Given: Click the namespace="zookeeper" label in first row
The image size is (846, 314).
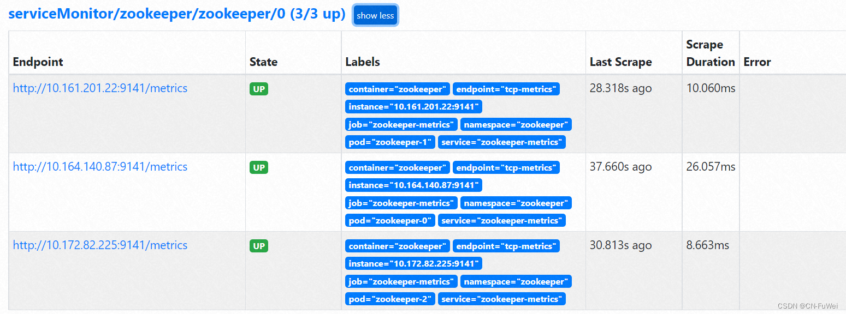Looking at the screenshot, I should tap(516, 124).
